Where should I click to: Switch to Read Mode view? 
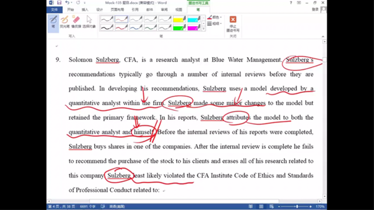[x=251, y=207]
